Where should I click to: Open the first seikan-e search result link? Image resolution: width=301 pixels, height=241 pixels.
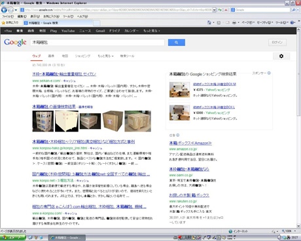coord(64,74)
